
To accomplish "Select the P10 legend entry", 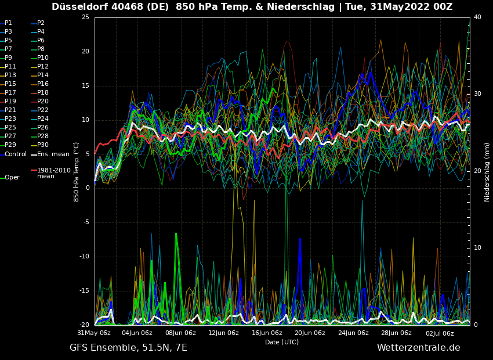I will point(43,58).
